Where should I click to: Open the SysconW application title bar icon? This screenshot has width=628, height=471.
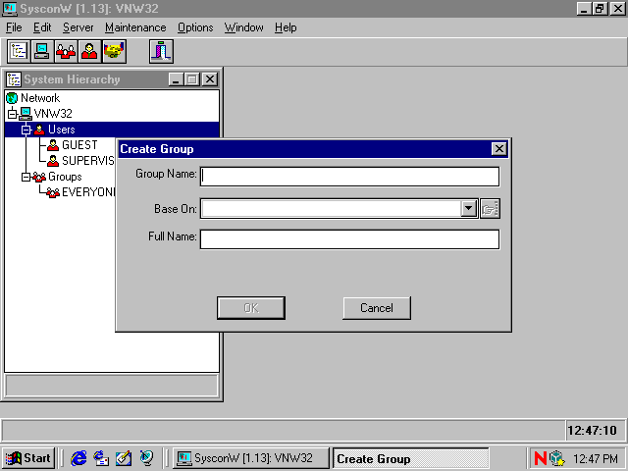tap(10, 8)
